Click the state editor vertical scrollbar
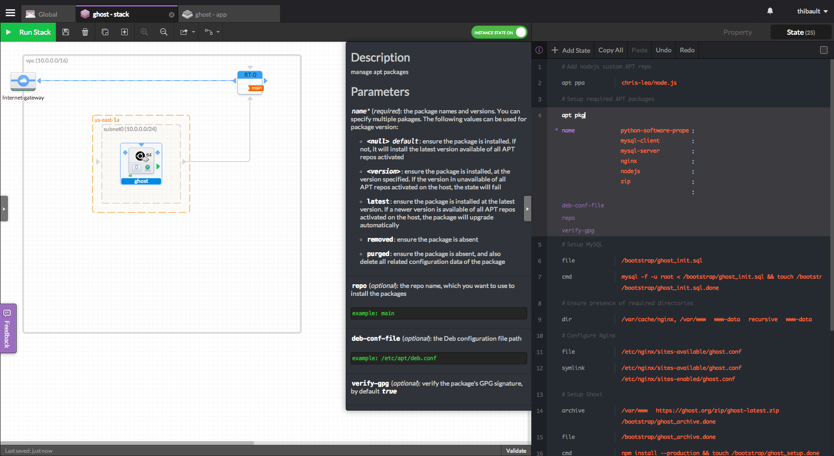This screenshot has height=456, width=834. (832, 194)
